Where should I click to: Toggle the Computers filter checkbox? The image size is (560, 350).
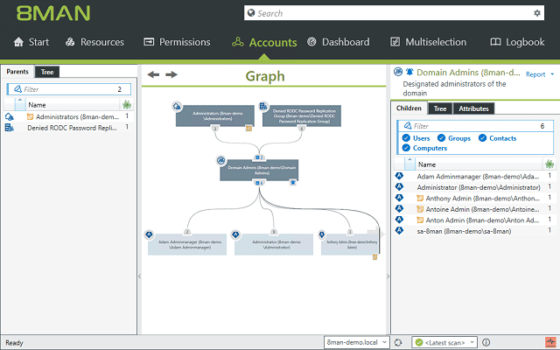tap(406, 148)
